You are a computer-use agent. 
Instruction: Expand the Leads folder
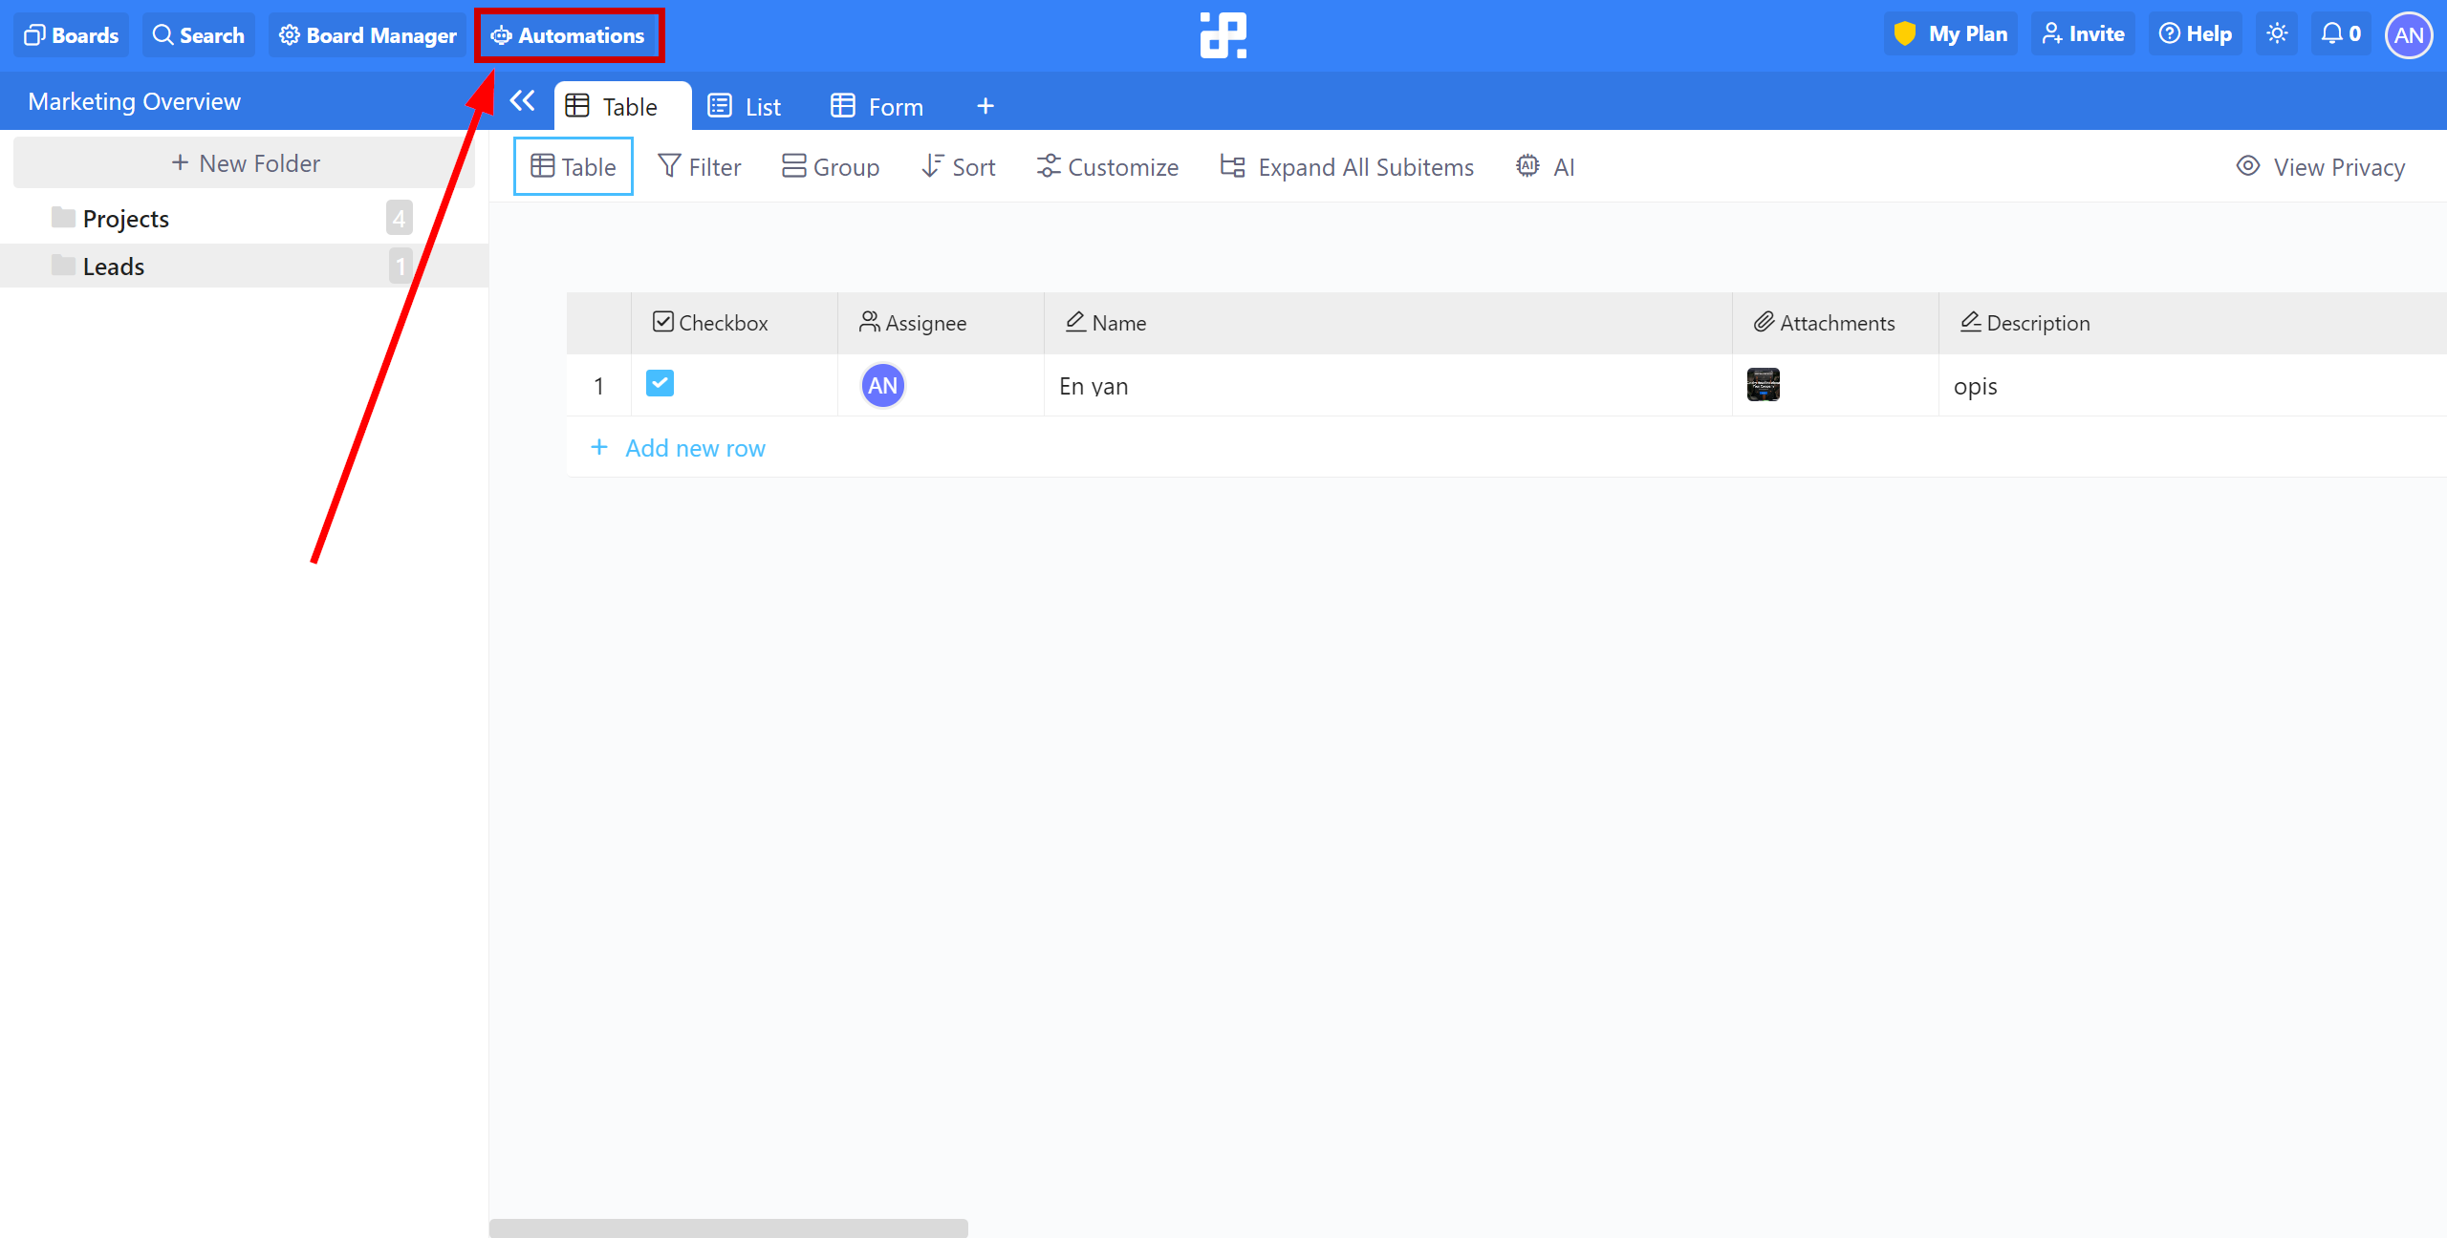[x=114, y=266]
